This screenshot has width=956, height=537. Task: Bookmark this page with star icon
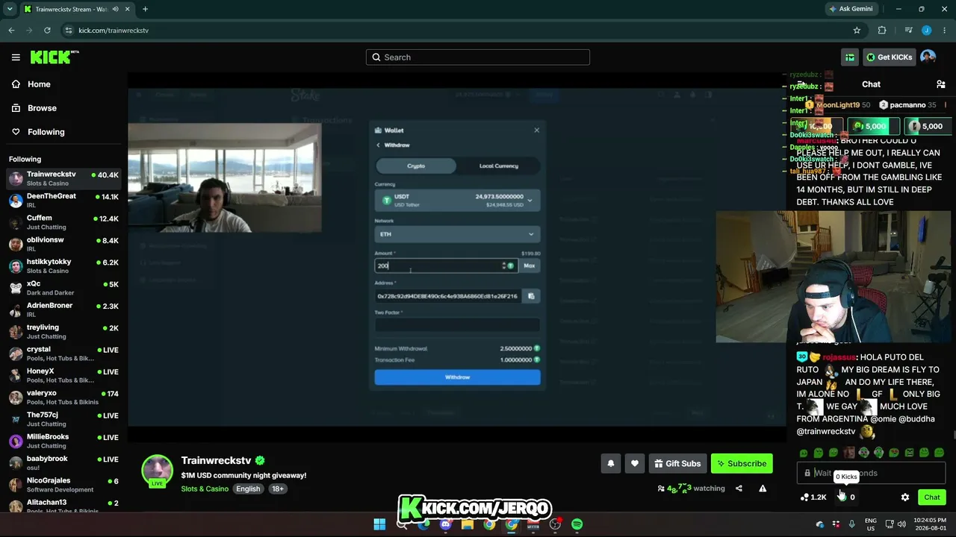pos(857,31)
